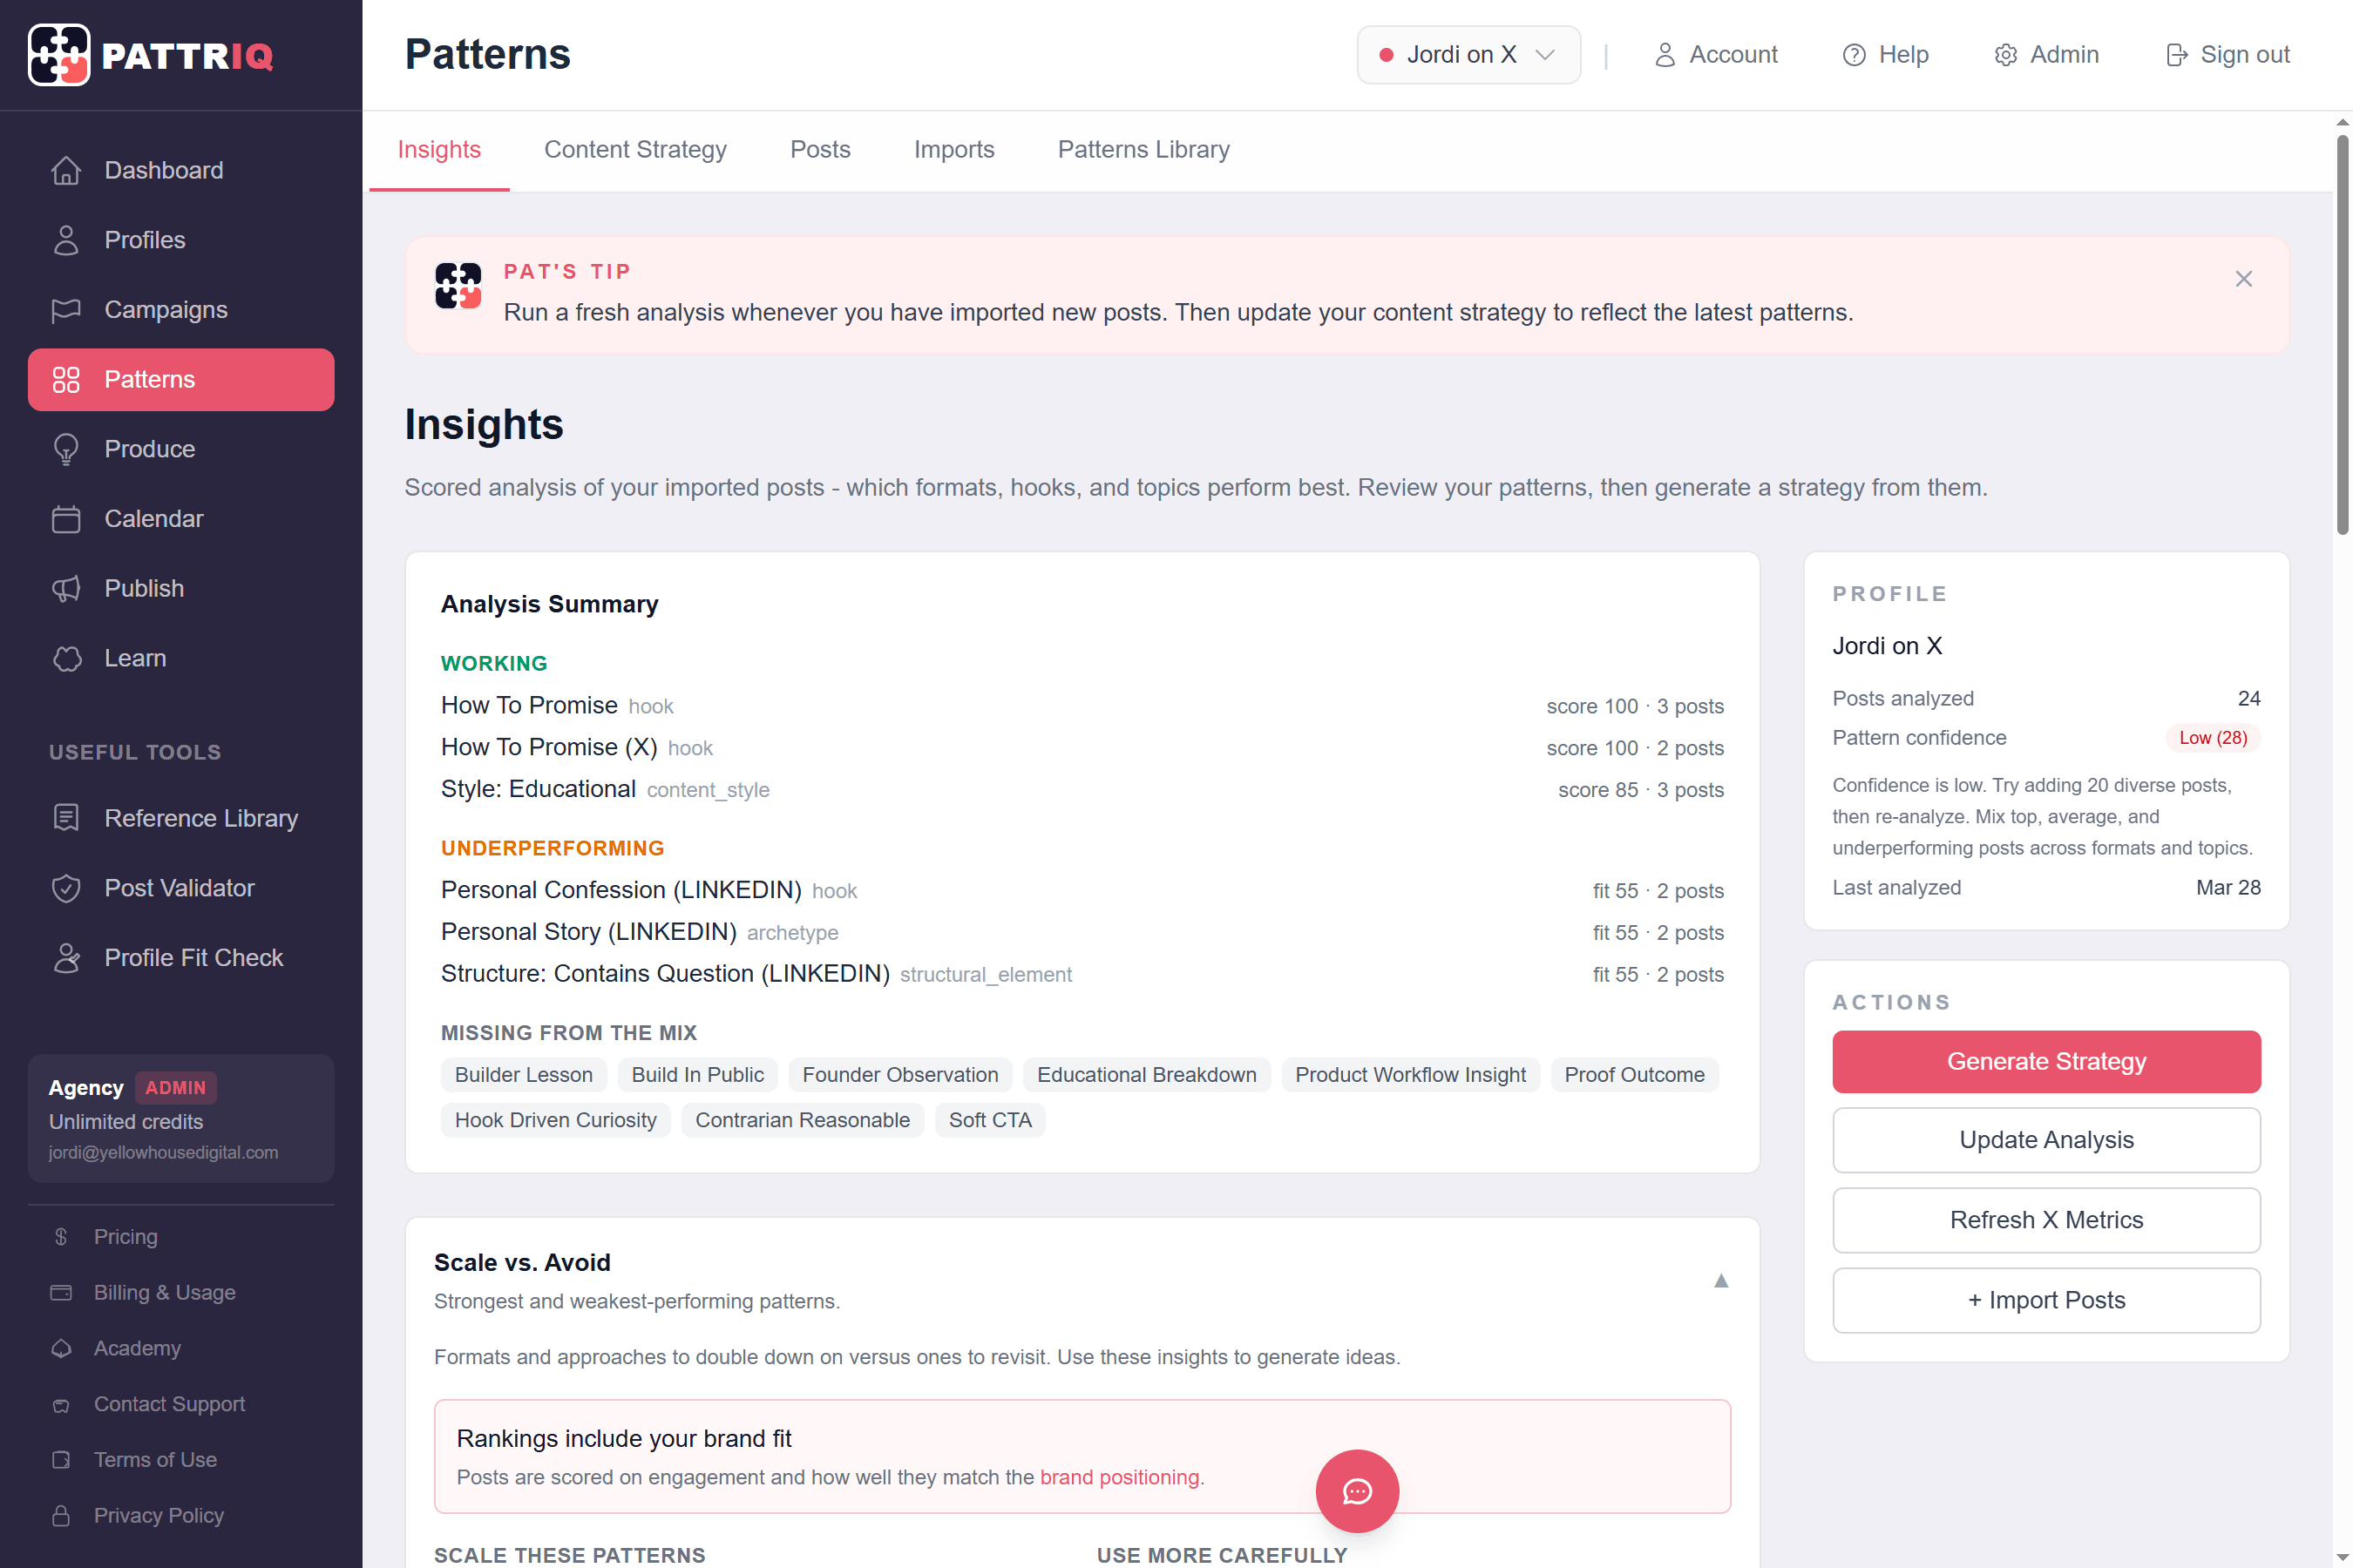Click the Refresh X Metrics button
2353x1568 pixels.
pyautogui.click(x=2046, y=1220)
